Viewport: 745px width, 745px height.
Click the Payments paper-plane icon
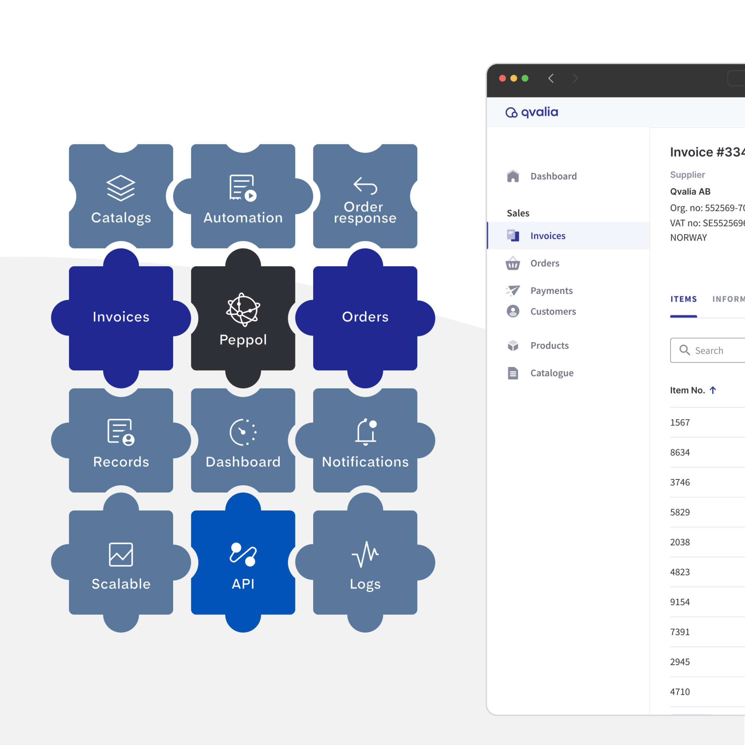[513, 290]
